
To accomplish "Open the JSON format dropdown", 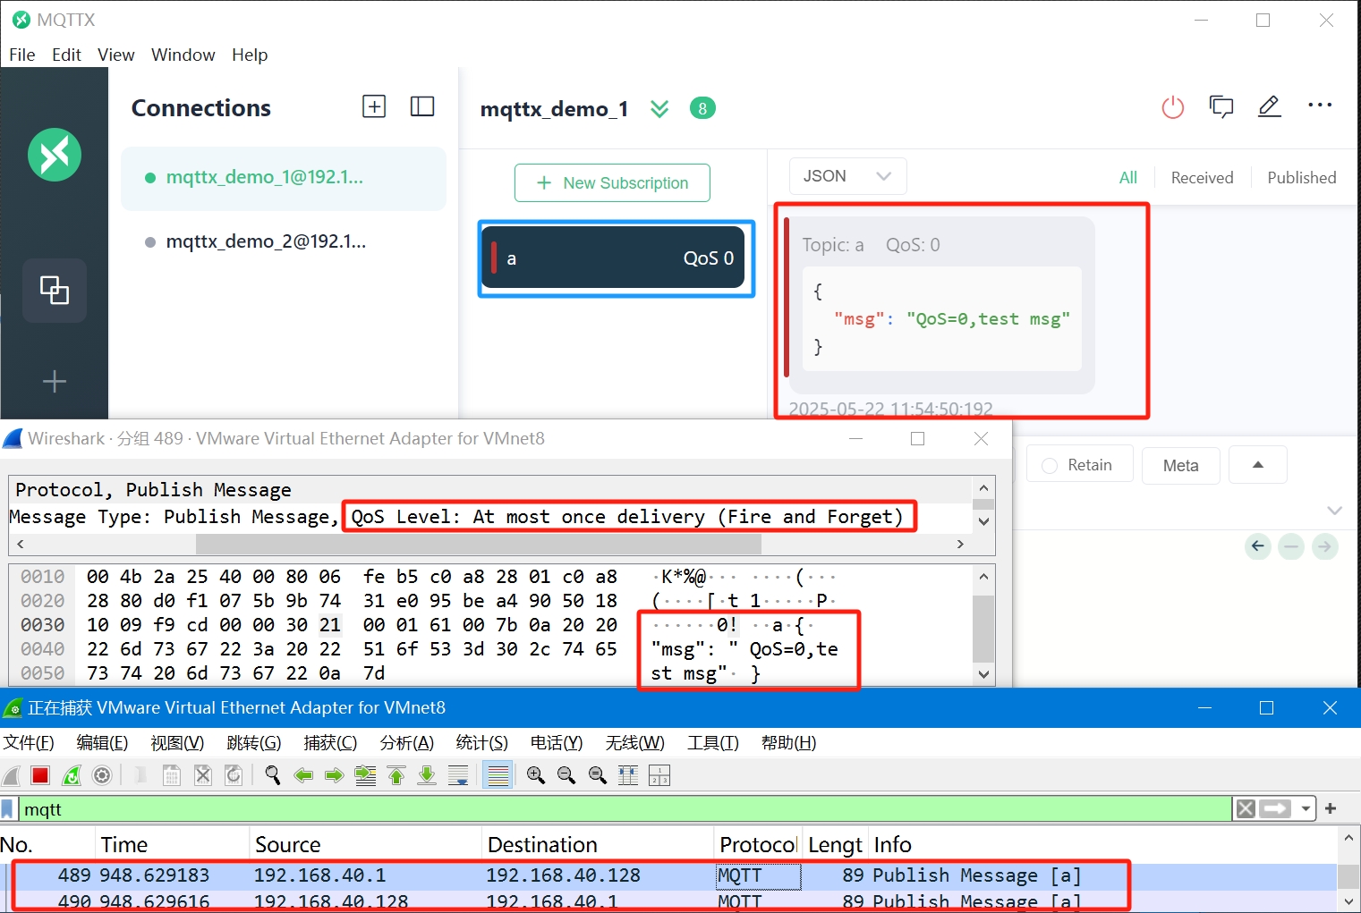I will click(847, 176).
